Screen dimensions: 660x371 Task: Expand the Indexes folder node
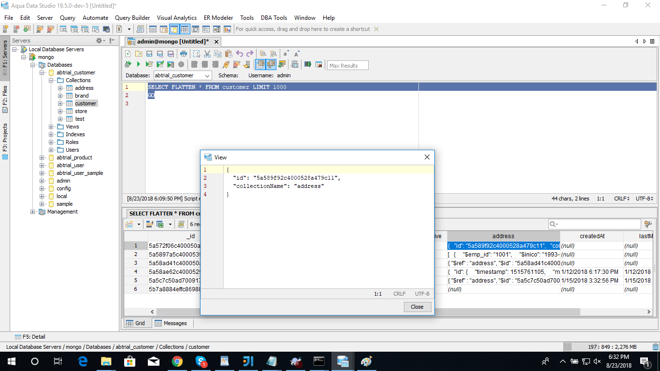pyautogui.click(x=51, y=134)
